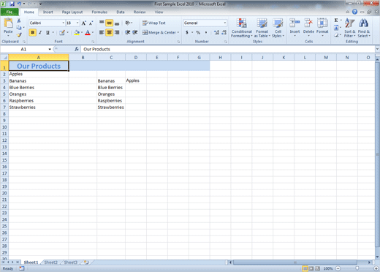The image size is (380, 272).
Task: Toggle Italic formatting
Action: pos(40,32)
